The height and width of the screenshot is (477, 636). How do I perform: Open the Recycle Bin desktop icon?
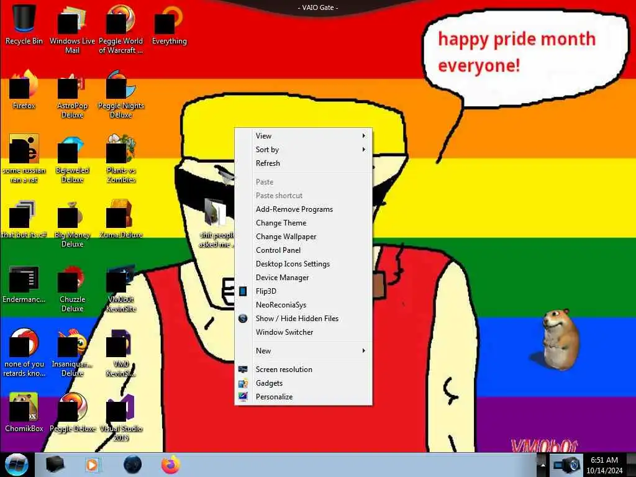24,24
